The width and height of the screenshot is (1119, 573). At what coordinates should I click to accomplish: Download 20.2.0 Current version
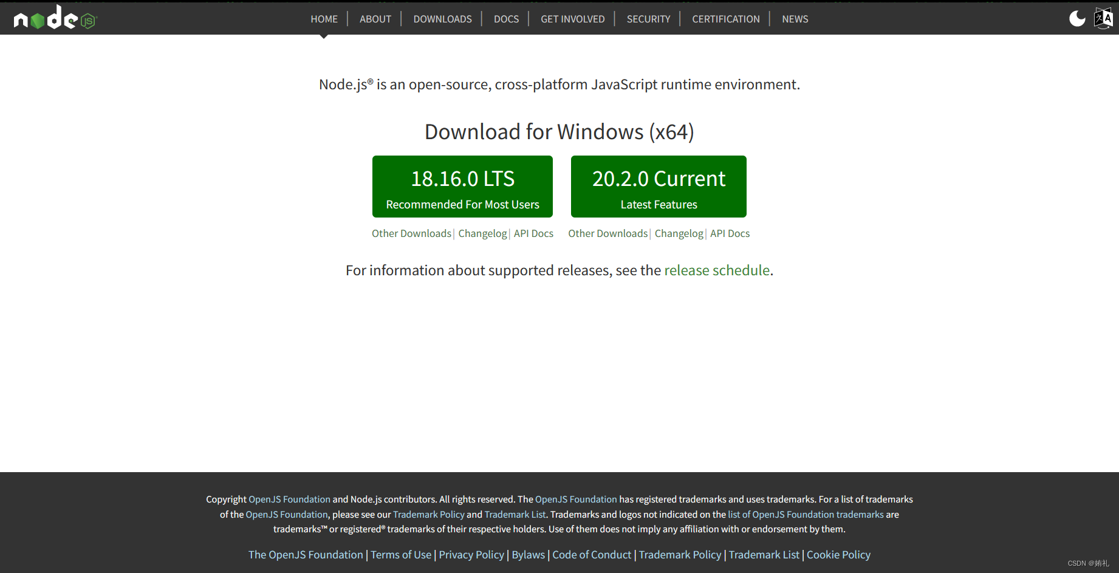(x=659, y=187)
